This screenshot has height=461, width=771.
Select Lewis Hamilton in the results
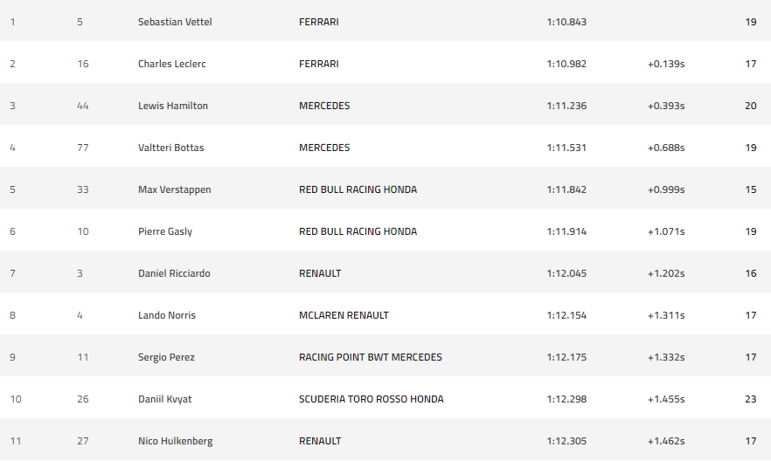click(x=173, y=106)
